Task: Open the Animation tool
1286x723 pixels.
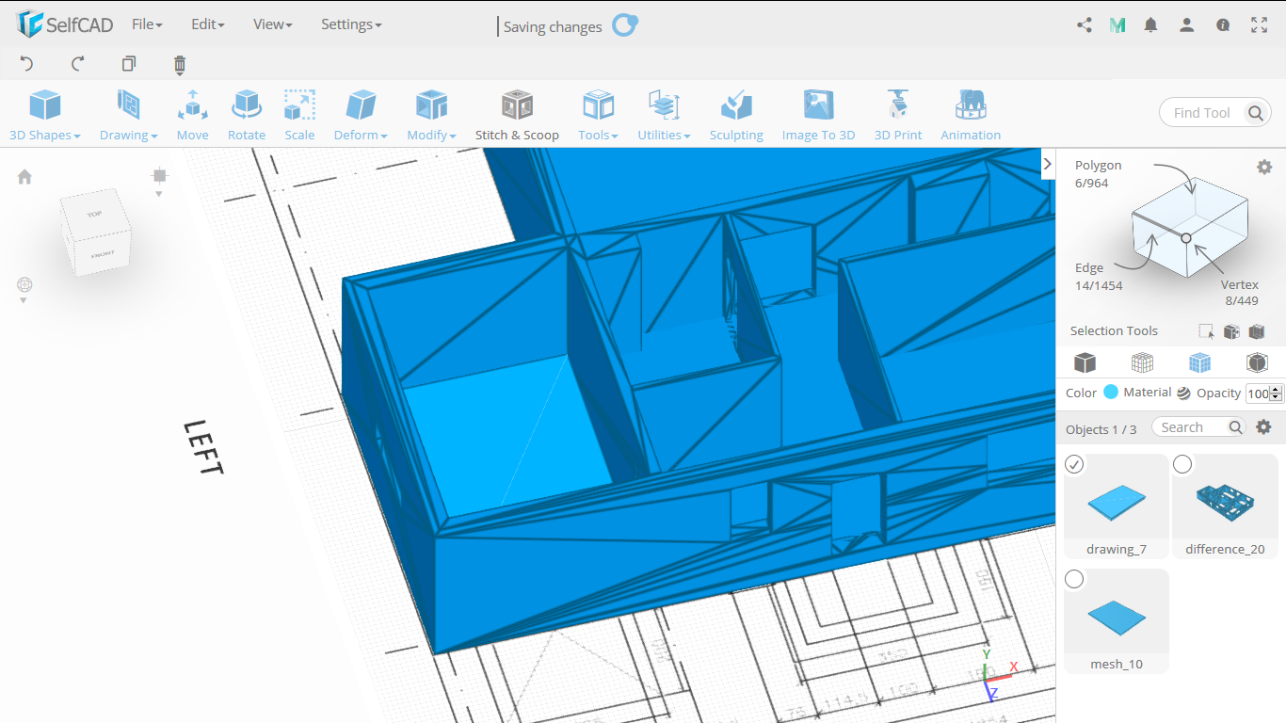Action: point(971,115)
